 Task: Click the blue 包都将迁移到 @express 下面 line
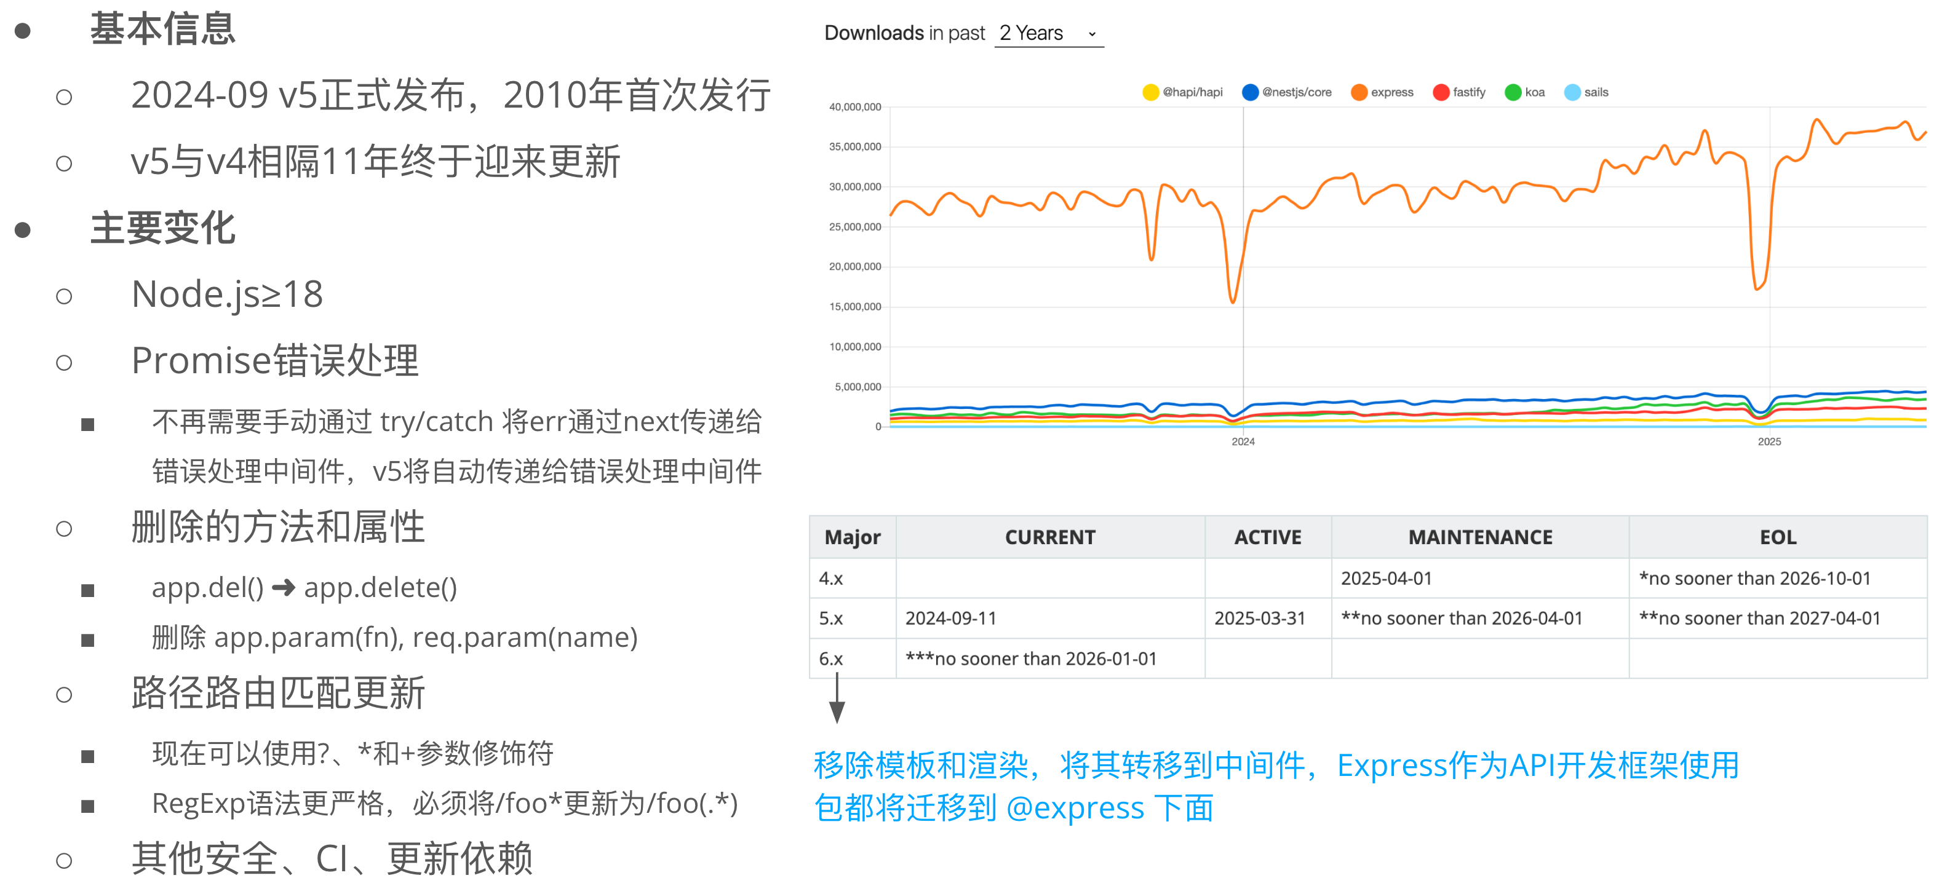pyautogui.click(x=1014, y=809)
